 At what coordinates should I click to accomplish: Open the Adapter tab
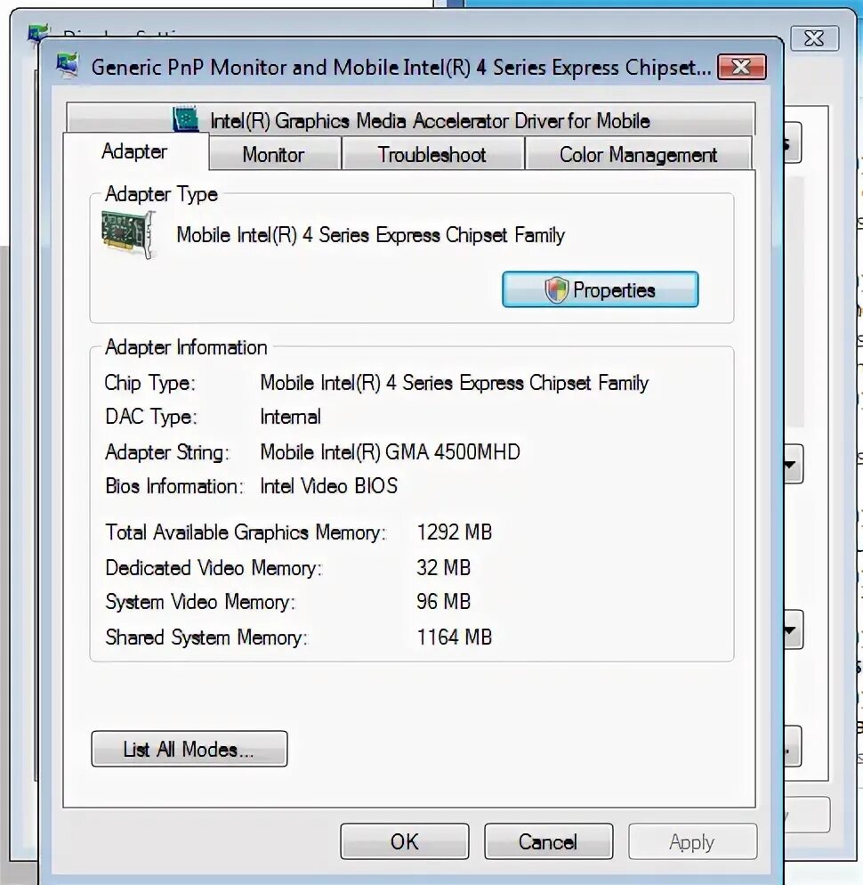135,151
